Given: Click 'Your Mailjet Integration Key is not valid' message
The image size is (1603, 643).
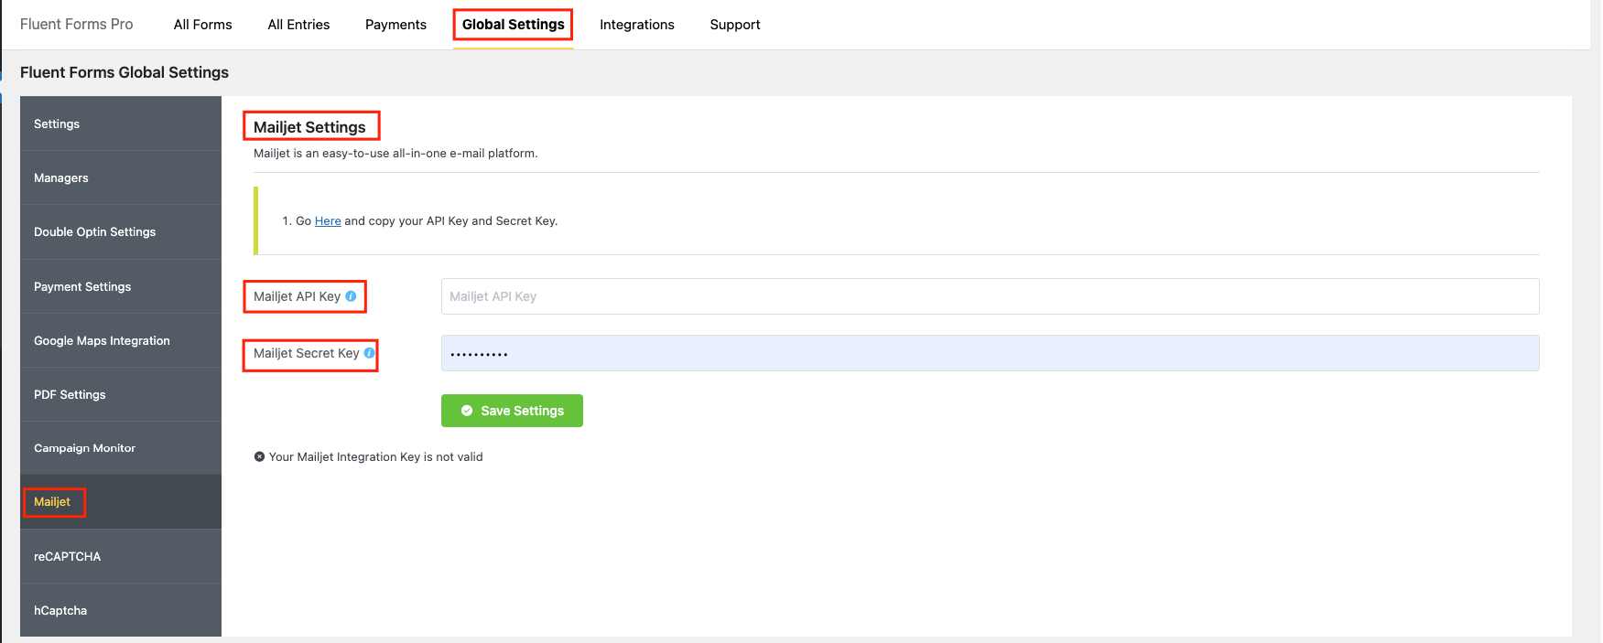Looking at the screenshot, I should coord(375,456).
